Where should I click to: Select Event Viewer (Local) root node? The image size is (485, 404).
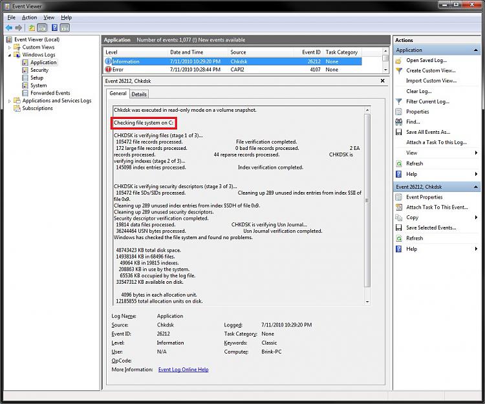pyautogui.click(x=37, y=39)
